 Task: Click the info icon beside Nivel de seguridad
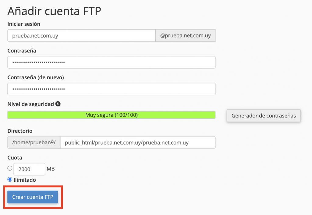tap(58, 104)
